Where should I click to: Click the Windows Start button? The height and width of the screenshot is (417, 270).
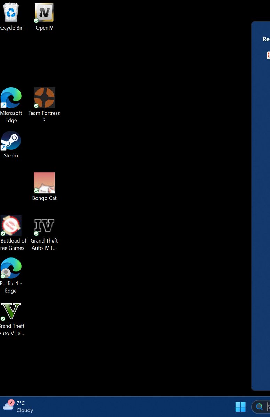[240, 407]
